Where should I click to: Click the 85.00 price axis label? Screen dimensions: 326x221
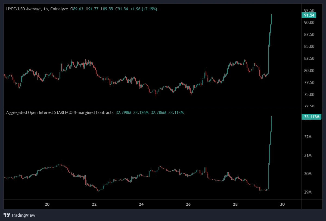point(309,46)
